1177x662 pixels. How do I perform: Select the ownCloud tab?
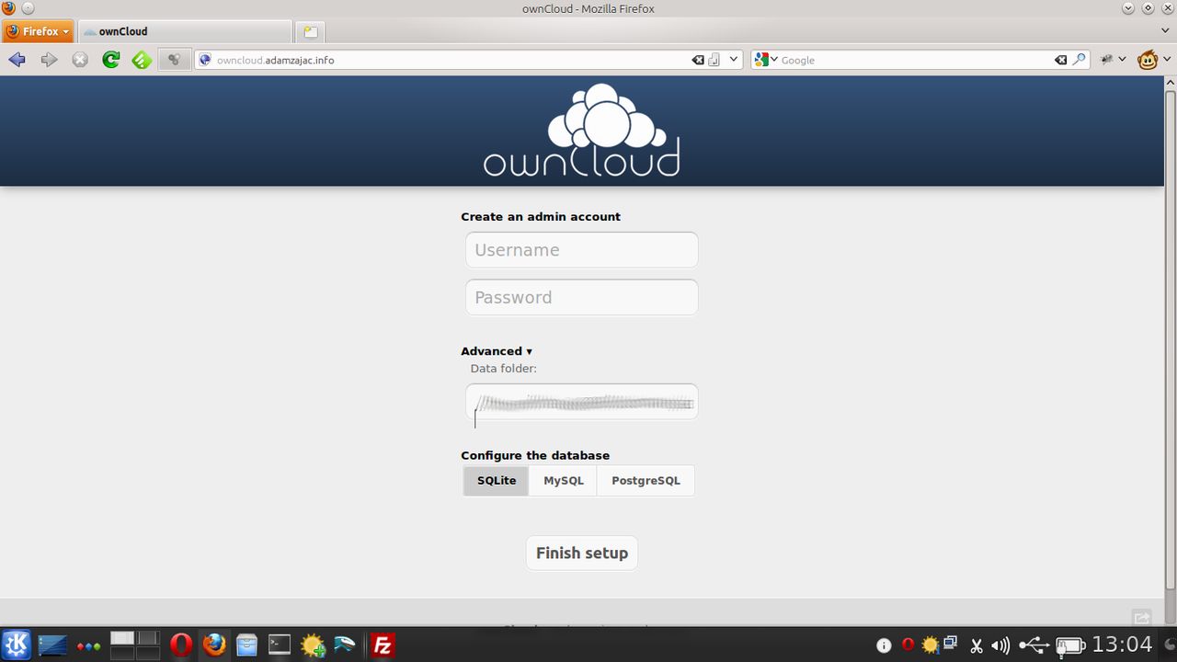click(185, 31)
